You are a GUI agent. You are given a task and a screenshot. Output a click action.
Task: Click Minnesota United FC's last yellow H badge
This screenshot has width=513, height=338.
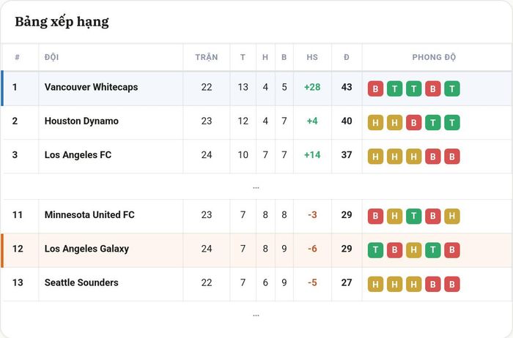tap(452, 217)
